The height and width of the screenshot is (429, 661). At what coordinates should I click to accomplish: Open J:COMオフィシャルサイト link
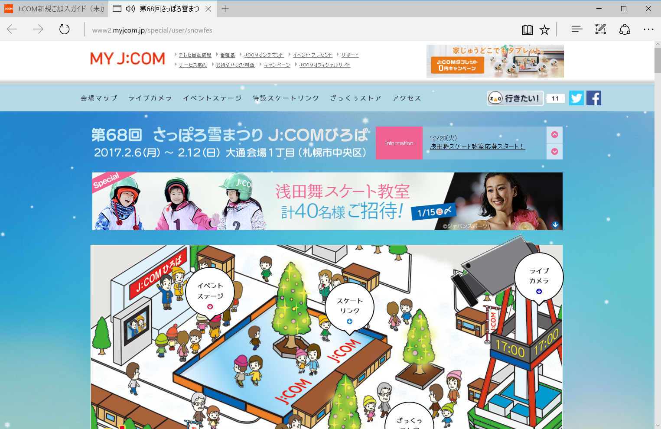tap(325, 65)
